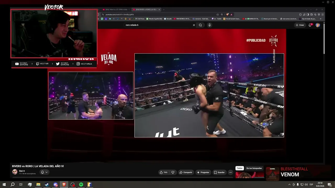Open File Explorer from the taskbar
Image resolution: width=335 pixels, height=188 pixels.
38,185
